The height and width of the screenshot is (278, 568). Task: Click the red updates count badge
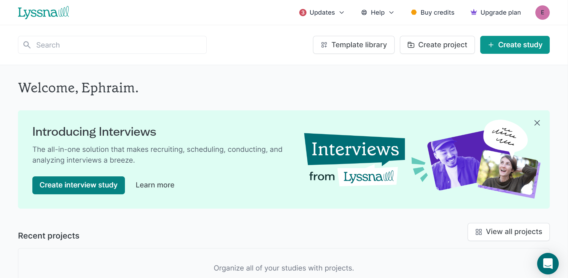[303, 13]
